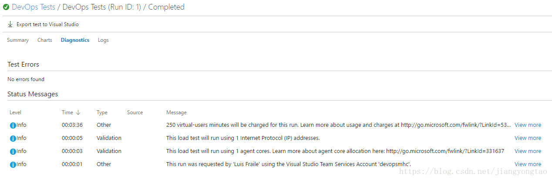This screenshot has width=552, height=180.
Task: Select the Diagnostics tab
Action: [x=75, y=40]
